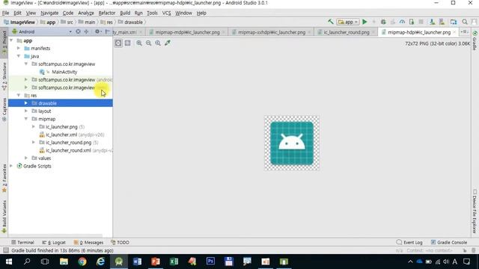
Task: Open Project Structure icon in toolbar
Action: [x=454, y=22]
